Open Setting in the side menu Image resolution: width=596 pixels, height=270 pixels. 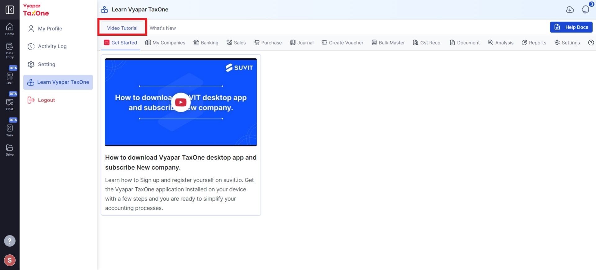(x=58, y=64)
